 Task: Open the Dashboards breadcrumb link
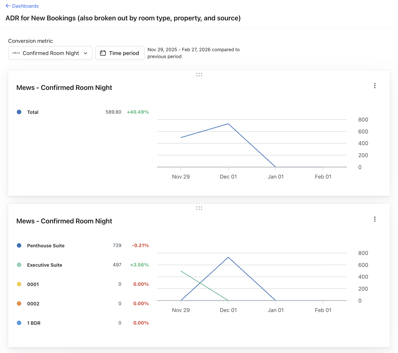(x=25, y=6)
